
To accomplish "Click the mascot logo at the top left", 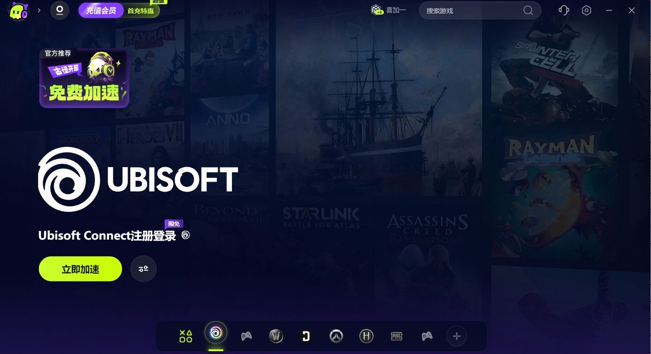I will (x=18, y=10).
